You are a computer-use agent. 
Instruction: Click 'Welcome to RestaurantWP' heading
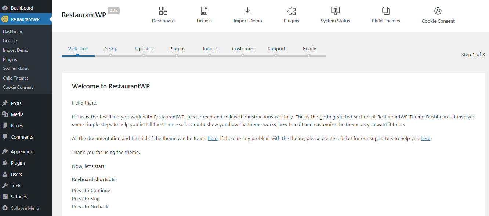(111, 86)
